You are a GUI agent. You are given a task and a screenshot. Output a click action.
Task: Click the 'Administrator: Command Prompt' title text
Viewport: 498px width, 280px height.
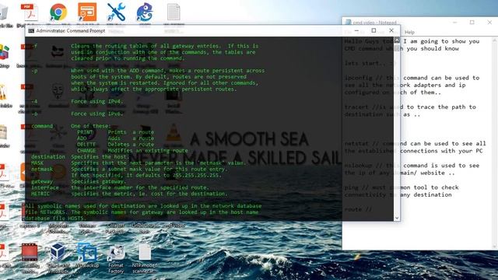pos(71,31)
